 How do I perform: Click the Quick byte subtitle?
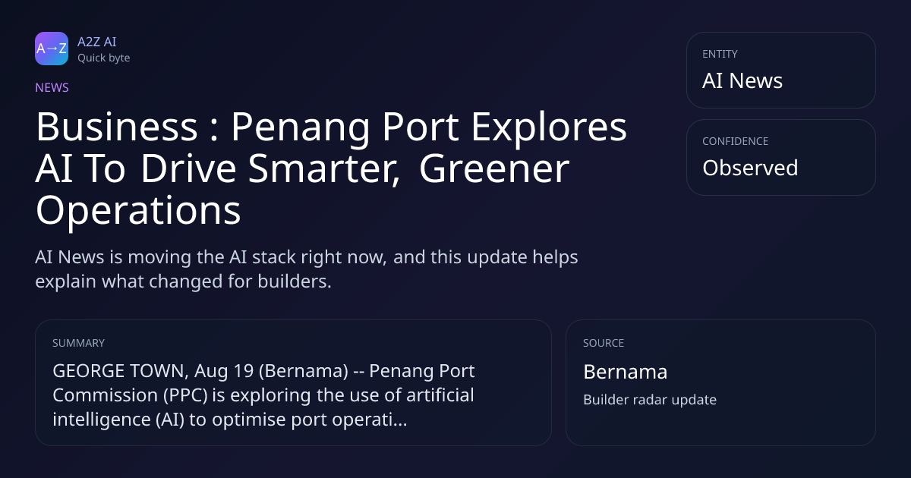(x=103, y=58)
